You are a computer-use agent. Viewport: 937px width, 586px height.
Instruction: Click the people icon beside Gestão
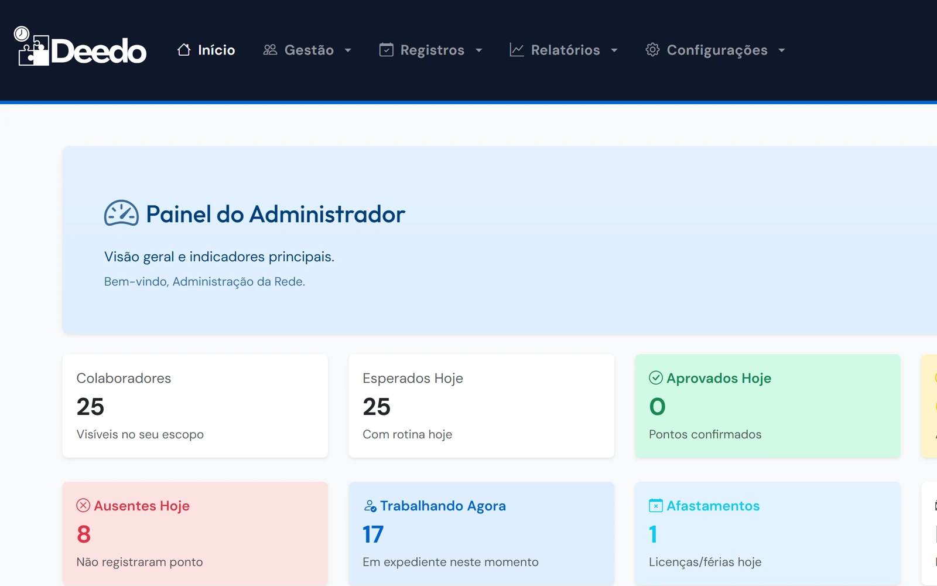pyautogui.click(x=270, y=50)
